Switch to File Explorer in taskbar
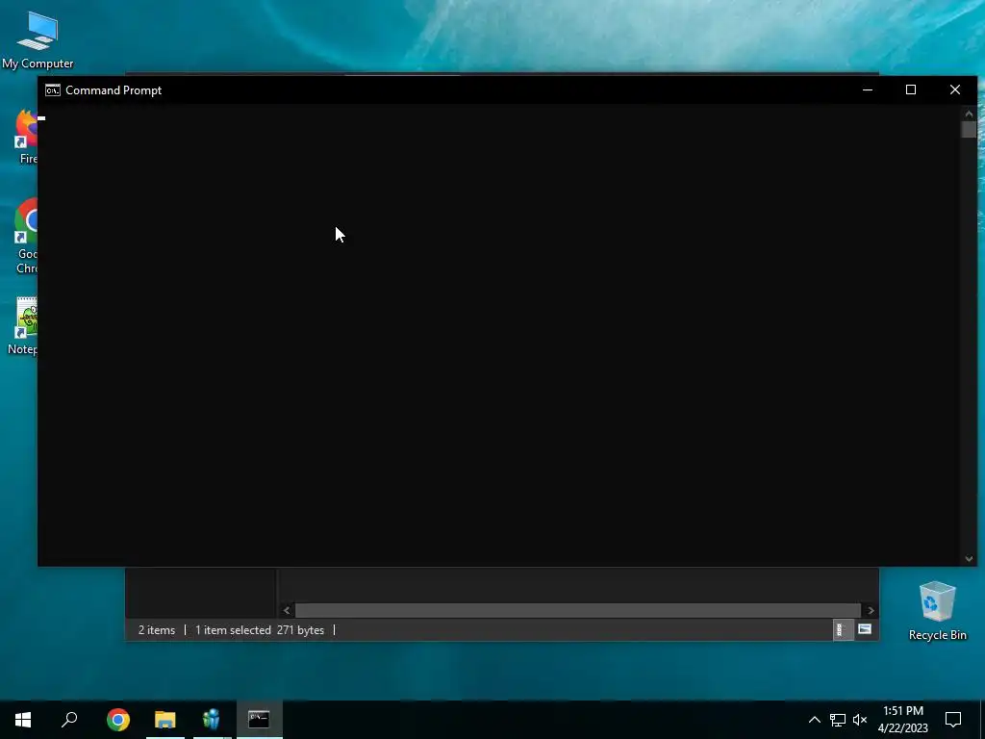Image resolution: width=985 pixels, height=739 pixels. [165, 720]
